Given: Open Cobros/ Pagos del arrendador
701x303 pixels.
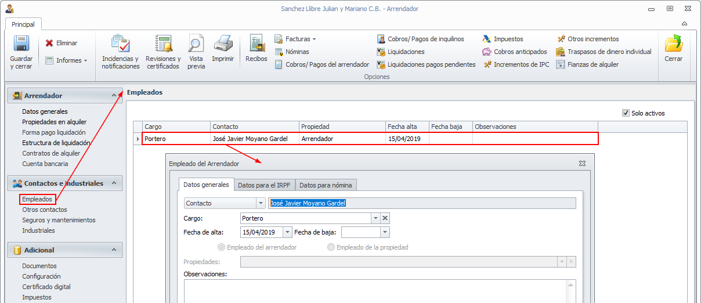Looking at the screenshot, I should click(322, 64).
